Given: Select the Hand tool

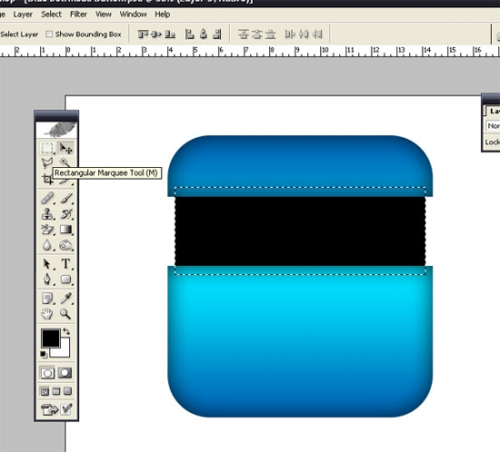Looking at the screenshot, I should click(47, 314).
